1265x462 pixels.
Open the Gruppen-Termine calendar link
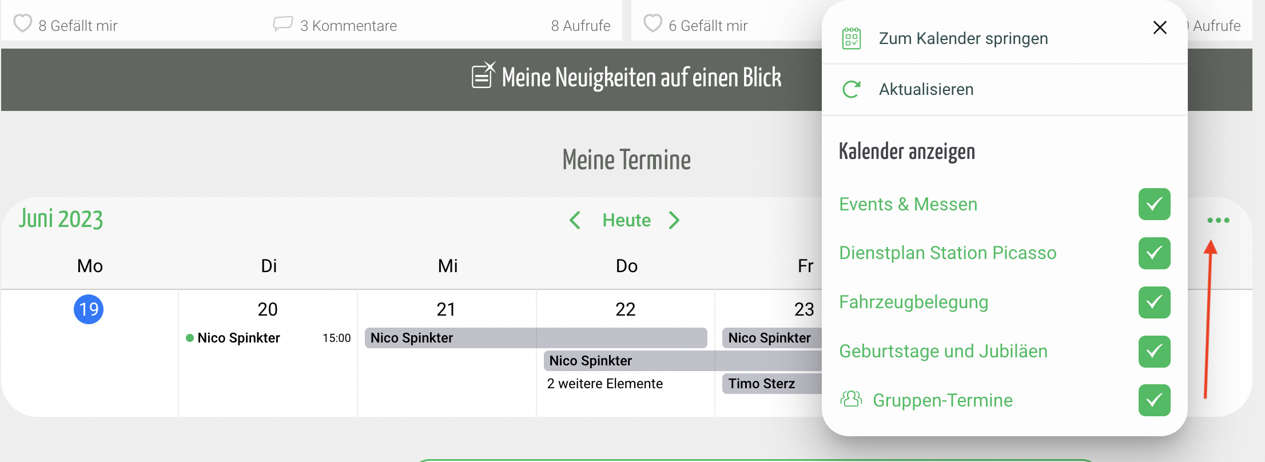click(x=942, y=400)
